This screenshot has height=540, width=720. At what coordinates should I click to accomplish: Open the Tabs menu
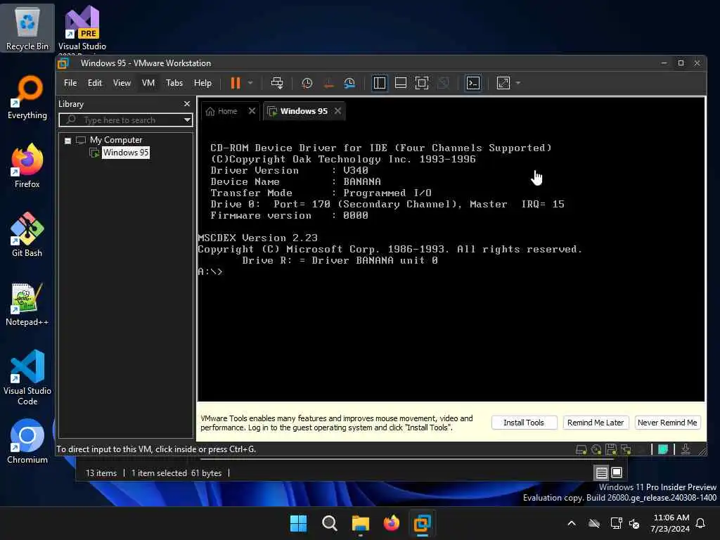point(174,83)
